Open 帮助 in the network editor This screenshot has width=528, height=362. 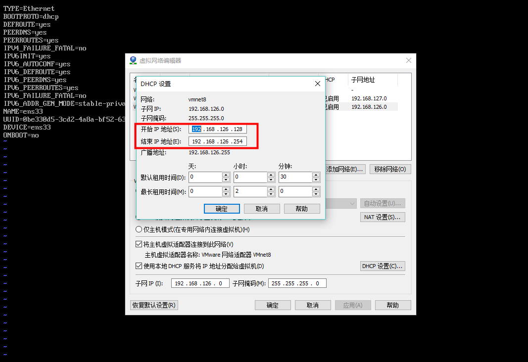pos(393,305)
